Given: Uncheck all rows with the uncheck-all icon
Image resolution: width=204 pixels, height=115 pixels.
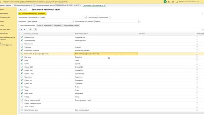Looking at the screenshot, I should 35,29.
